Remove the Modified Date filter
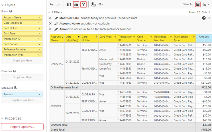212x132 pixels. 50,18
